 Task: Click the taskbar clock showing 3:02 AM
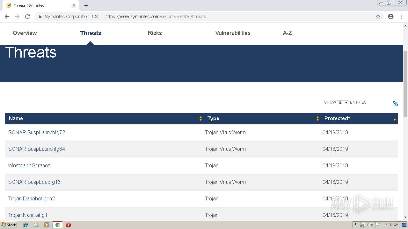[x=392, y=225]
